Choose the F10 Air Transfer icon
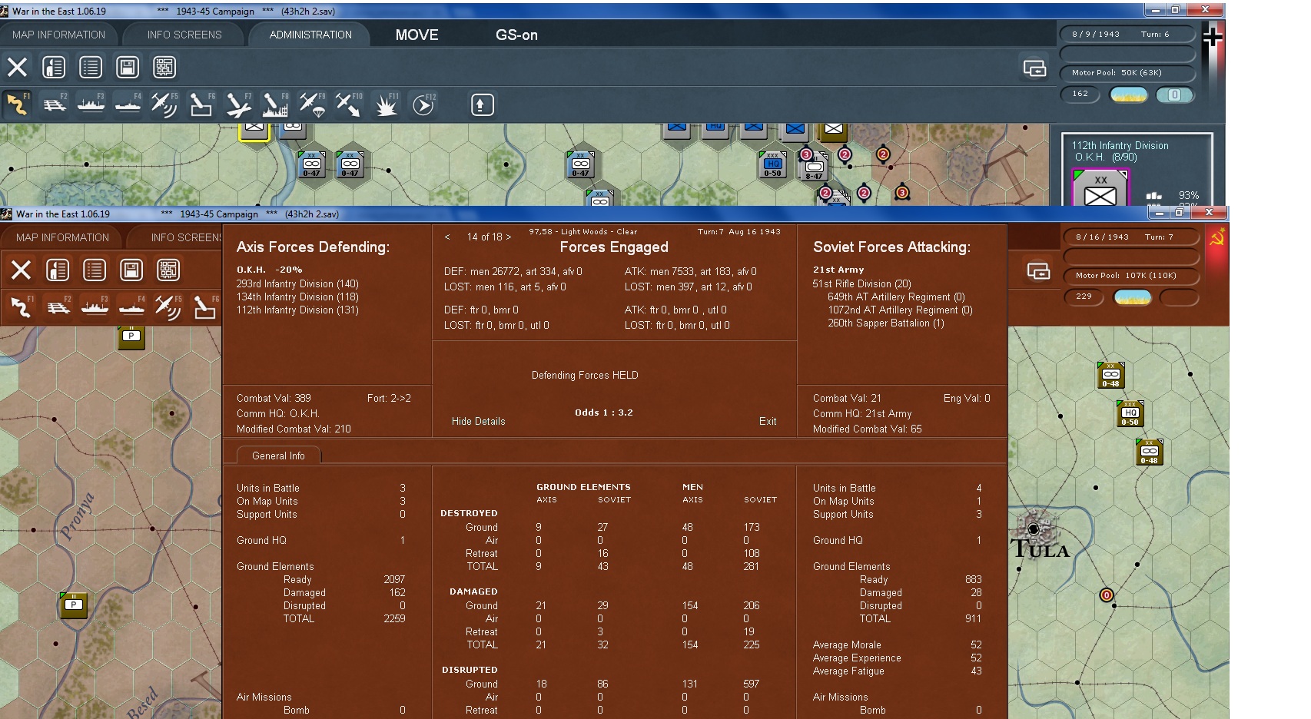The image size is (1311, 719). pyautogui.click(x=349, y=104)
